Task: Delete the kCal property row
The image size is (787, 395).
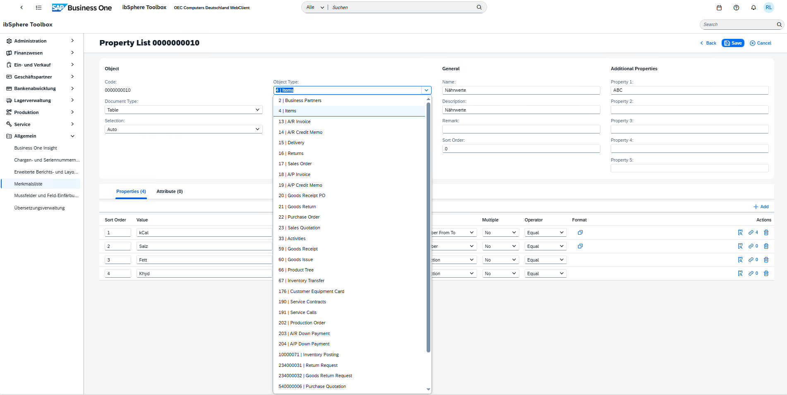Action: coord(766,233)
